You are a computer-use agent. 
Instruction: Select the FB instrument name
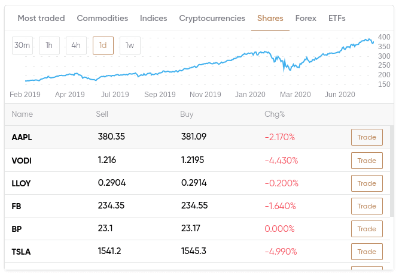coord(16,206)
